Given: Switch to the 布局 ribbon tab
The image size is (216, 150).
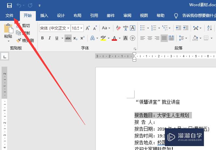Looking at the screenshot, I should (x=78, y=15).
